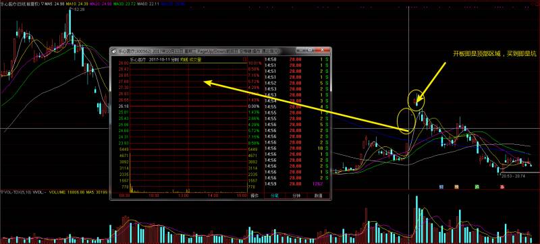Click the small red marker box in intraday header
540x244 pixels.
pyautogui.click(x=245, y=59)
